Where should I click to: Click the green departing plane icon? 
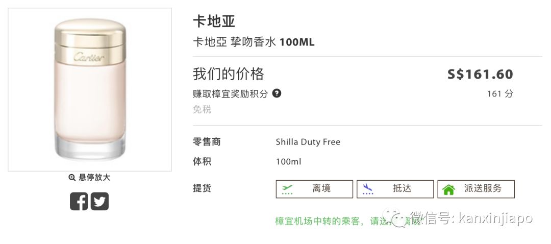tap(287, 189)
